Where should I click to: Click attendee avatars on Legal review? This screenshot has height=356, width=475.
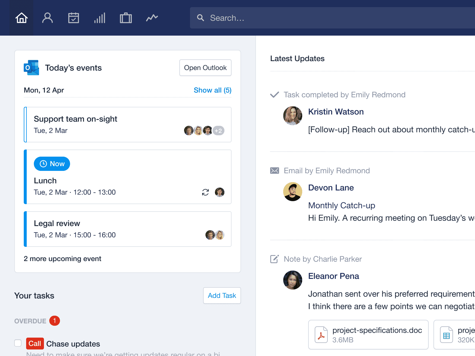pyautogui.click(x=215, y=235)
